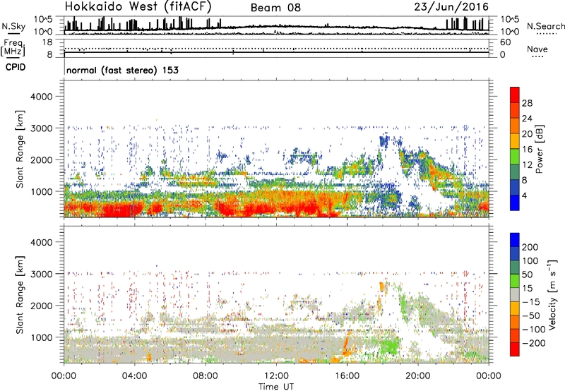Screen dimensions: 565x391
Task: Click the power colorbar value '16'
Action: pos(527,150)
